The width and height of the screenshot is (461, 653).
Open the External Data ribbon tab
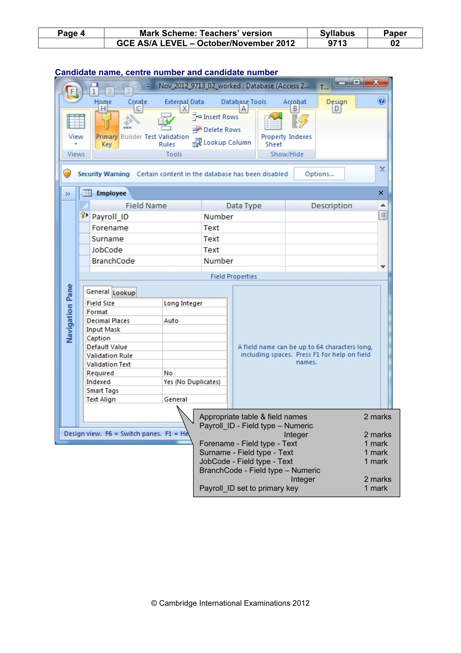pos(184,102)
